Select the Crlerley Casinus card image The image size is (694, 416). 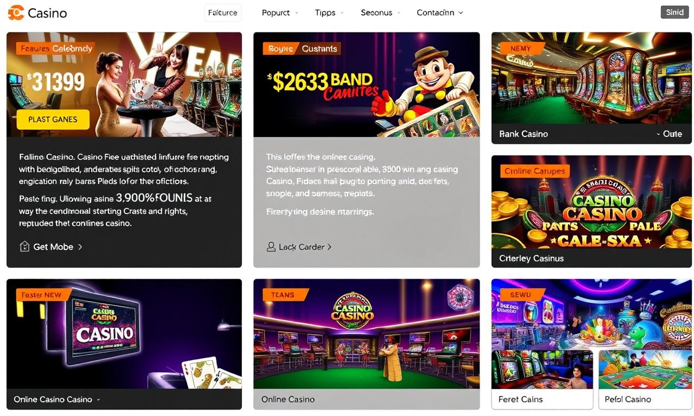[x=592, y=202]
